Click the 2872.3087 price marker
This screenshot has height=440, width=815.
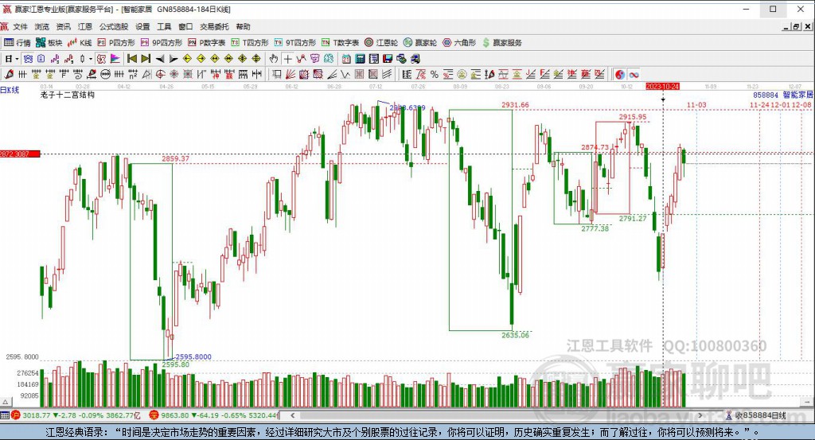coord(20,154)
